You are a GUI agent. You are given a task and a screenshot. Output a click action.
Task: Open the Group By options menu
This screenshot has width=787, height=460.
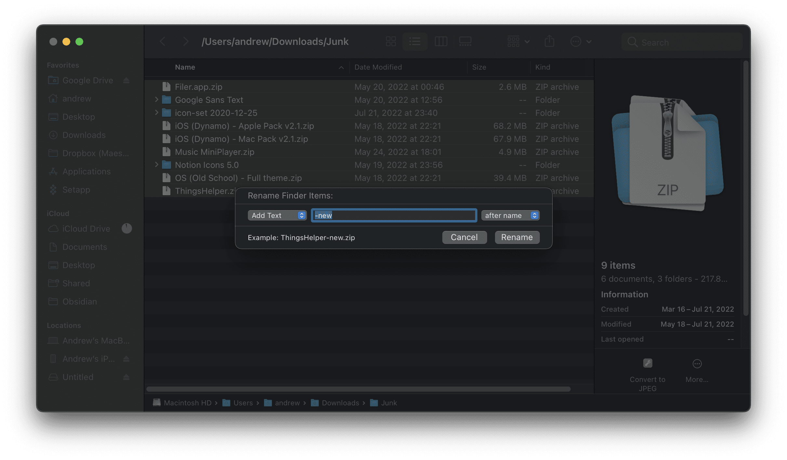pos(518,42)
